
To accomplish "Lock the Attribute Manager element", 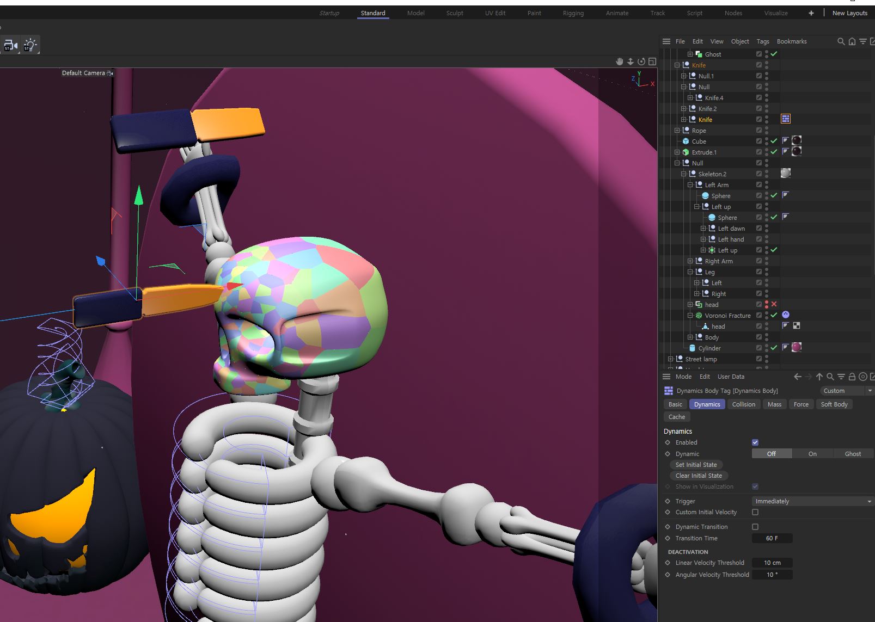I will 852,377.
